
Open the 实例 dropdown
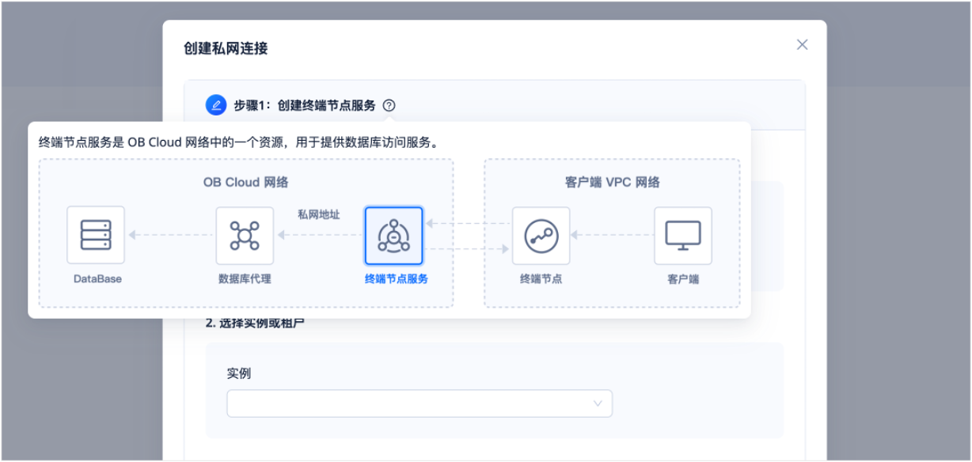[420, 403]
